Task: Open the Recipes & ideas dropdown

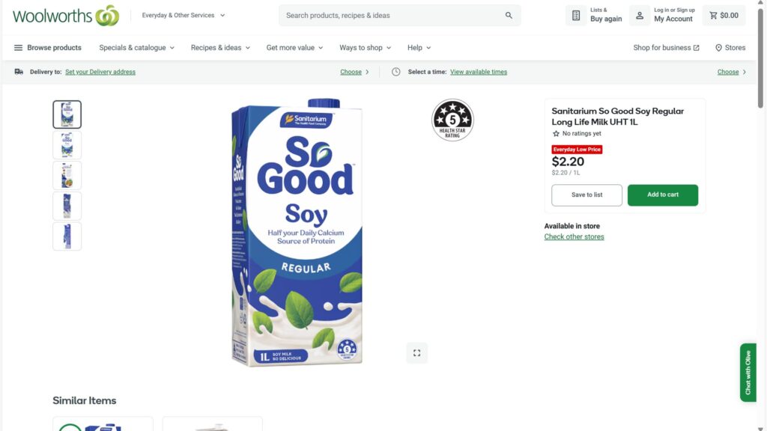Action: (x=219, y=48)
